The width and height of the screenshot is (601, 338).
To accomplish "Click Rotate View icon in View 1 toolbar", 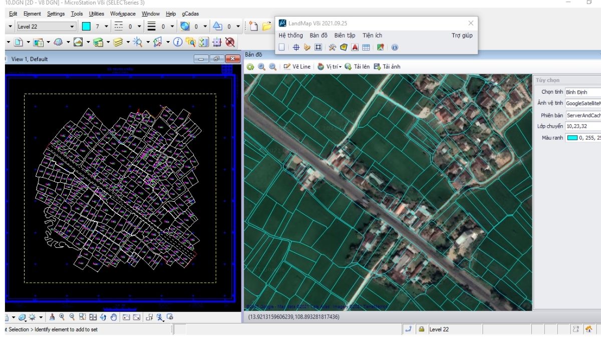I will point(103,317).
